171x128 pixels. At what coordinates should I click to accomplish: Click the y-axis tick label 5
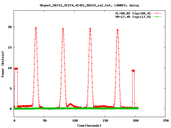click(x=11, y=89)
